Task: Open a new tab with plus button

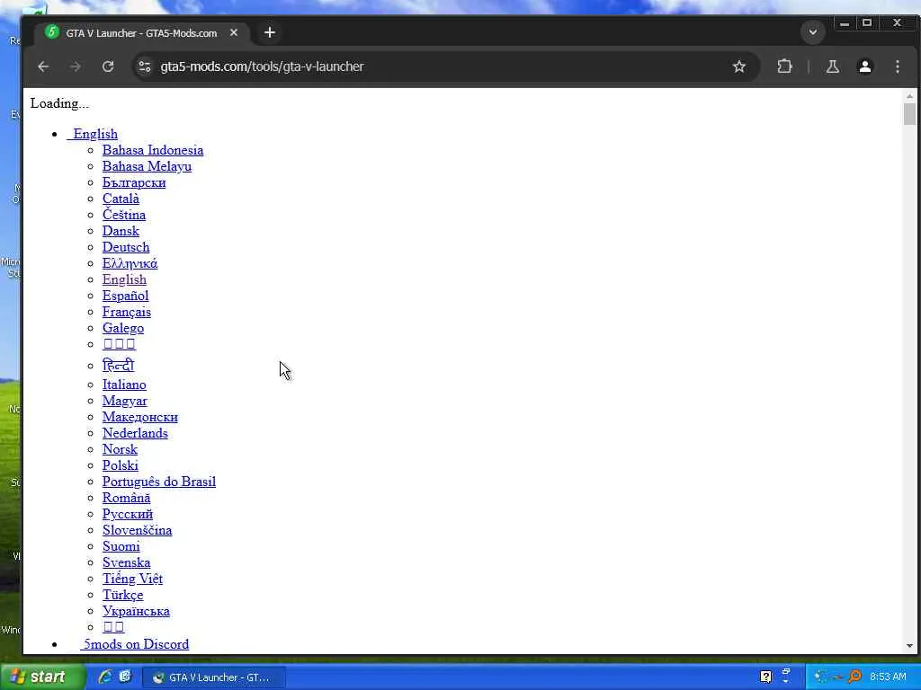Action: [270, 33]
